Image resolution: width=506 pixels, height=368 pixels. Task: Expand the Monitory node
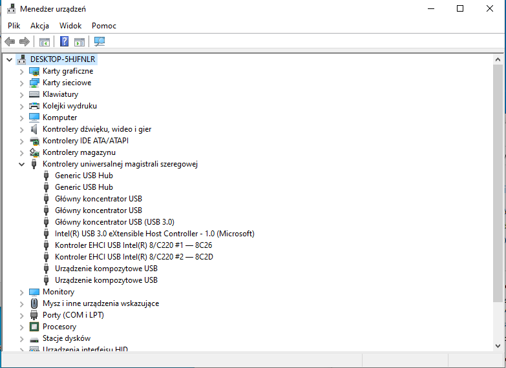[21, 292]
